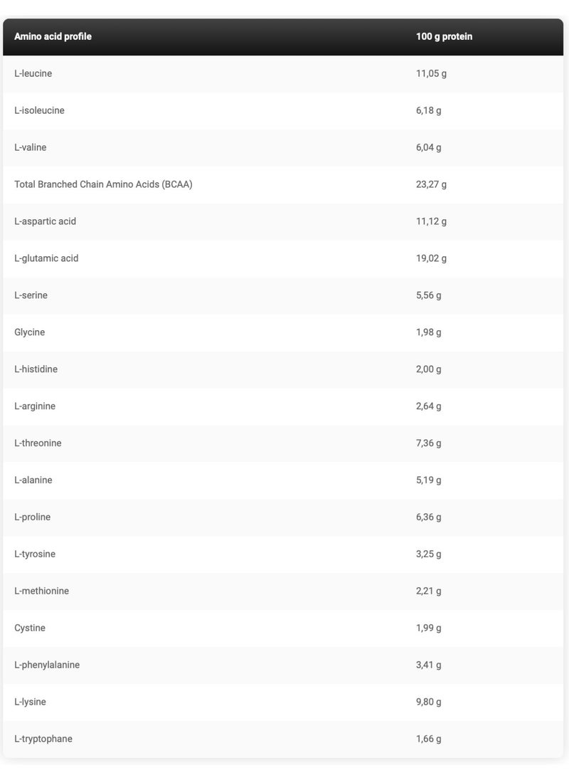Select the Cystine row label
This screenshot has width=569, height=780.
tap(30, 628)
